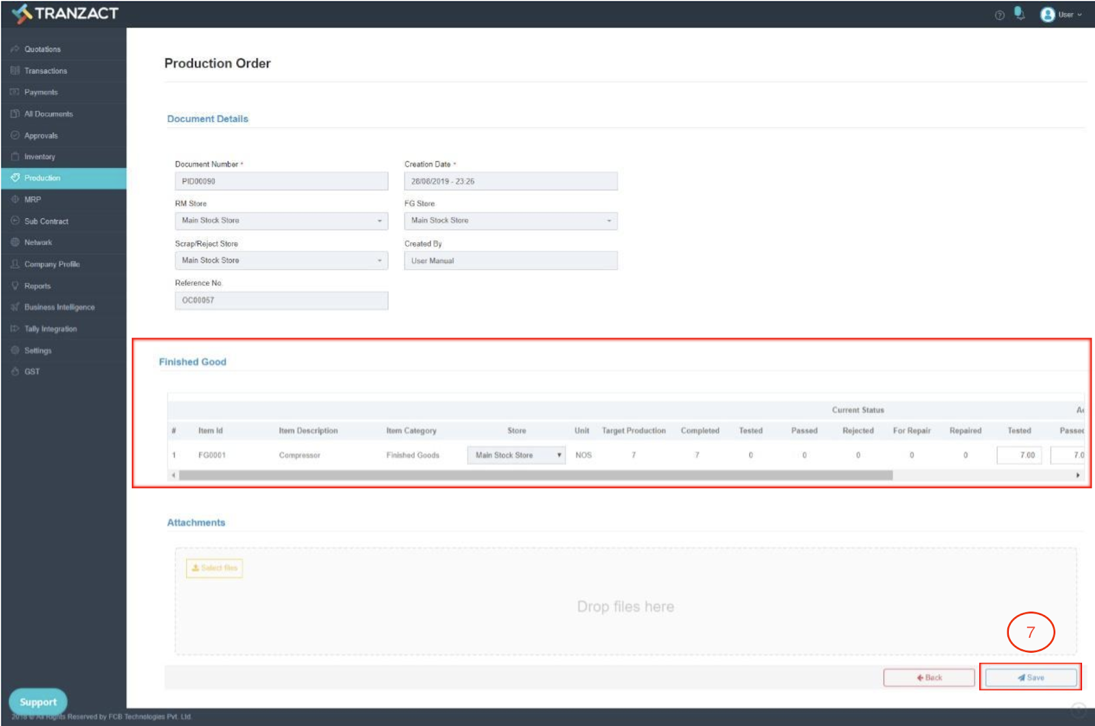Click the horizontal table scrollbar thumb
The width and height of the screenshot is (1095, 726).
(x=536, y=475)
